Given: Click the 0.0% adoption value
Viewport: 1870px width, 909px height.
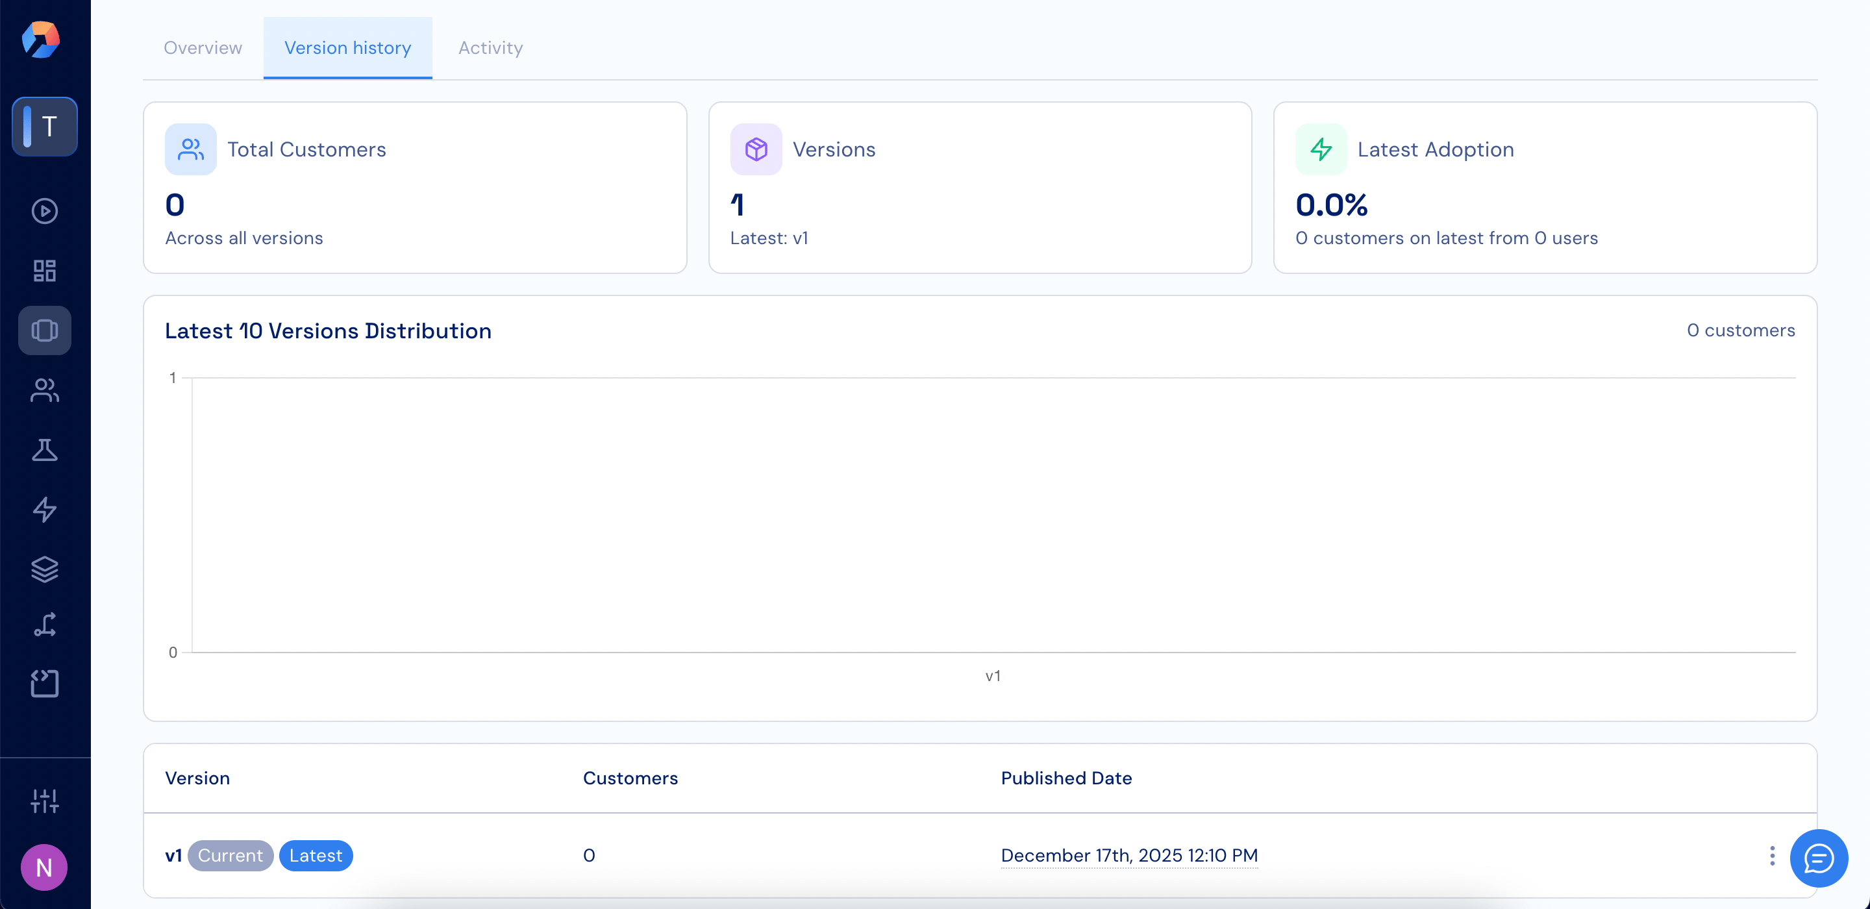Looking at the screenshot, I should (x=1331, y=205).
